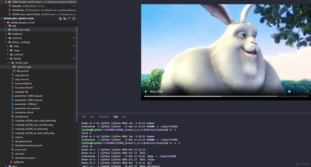
Task: Click the Collapse Folders icon in Explorer
Action: tap(73, 18)
